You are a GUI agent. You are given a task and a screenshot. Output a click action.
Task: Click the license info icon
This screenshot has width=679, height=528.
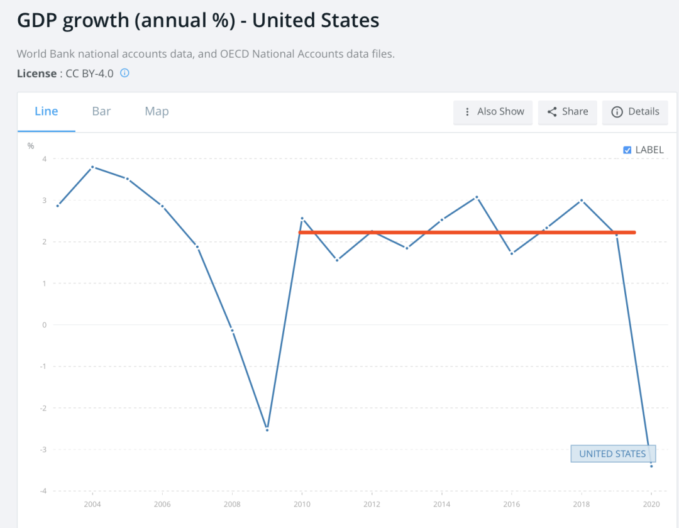point(124,73)
